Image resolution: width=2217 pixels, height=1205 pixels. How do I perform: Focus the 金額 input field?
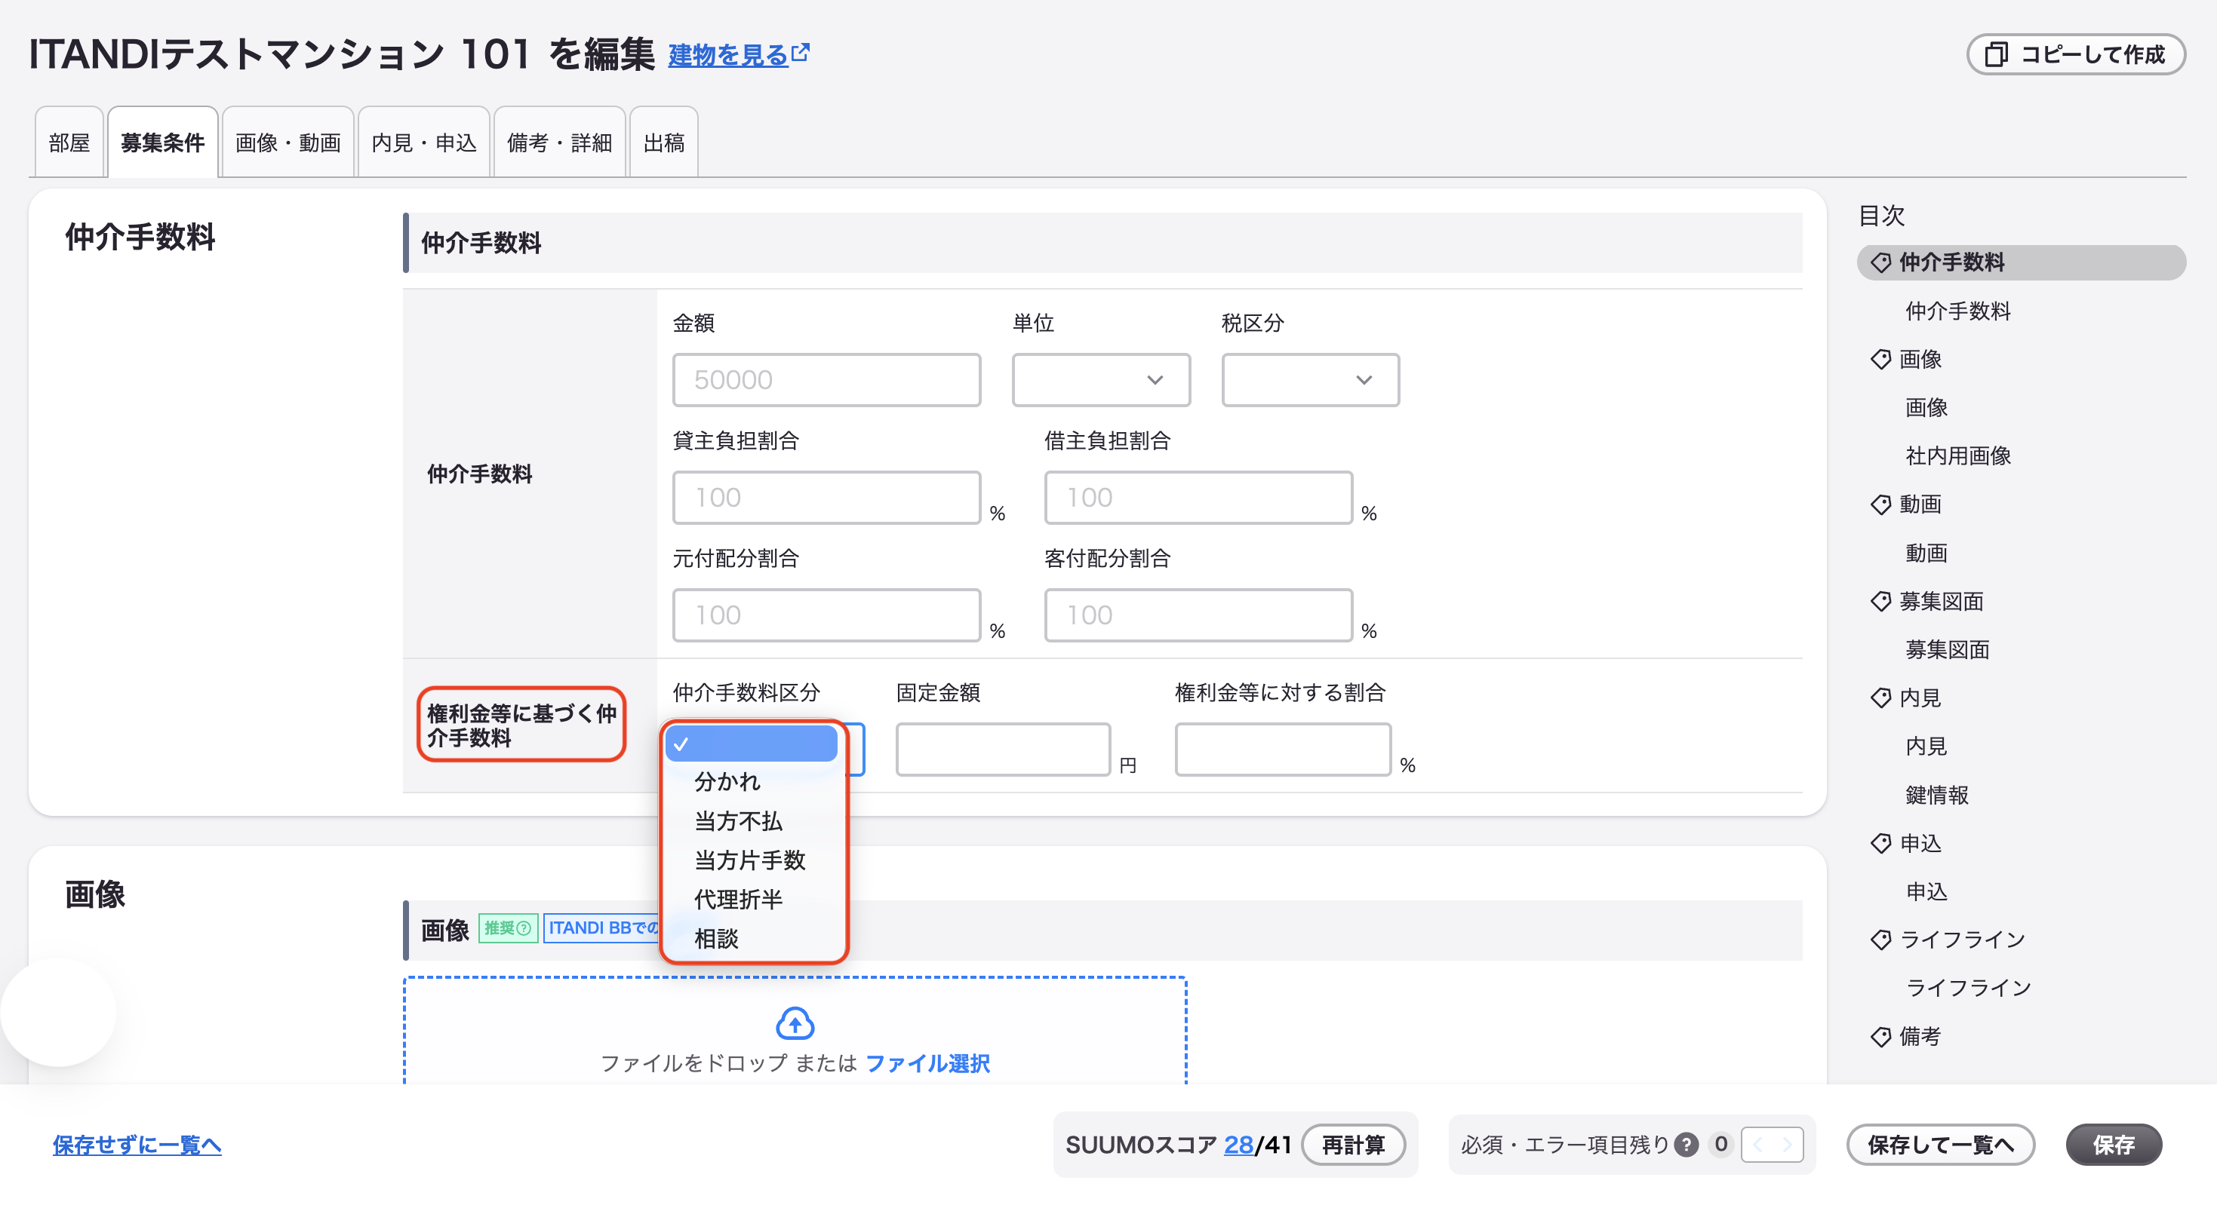pyautogui.click(x=826, y=379)
